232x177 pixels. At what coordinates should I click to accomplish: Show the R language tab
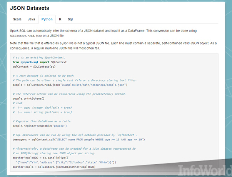point(60,19)
